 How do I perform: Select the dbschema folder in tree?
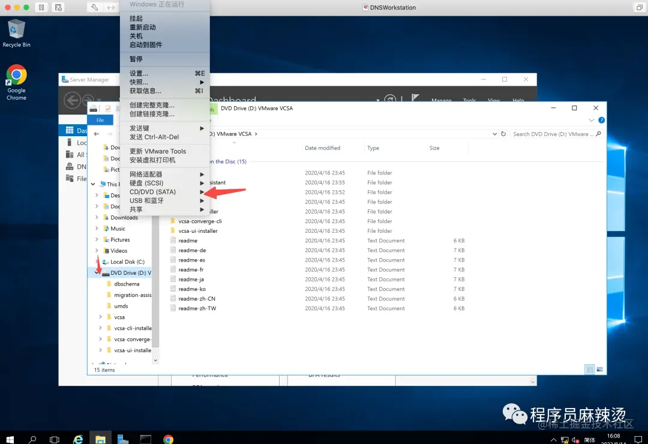click(127, 284)
